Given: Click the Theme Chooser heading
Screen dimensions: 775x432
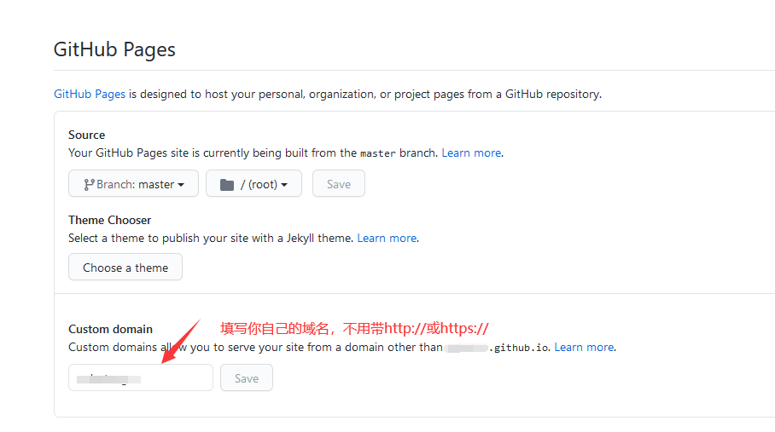Looking at the screenshot, I should point(109,220).
